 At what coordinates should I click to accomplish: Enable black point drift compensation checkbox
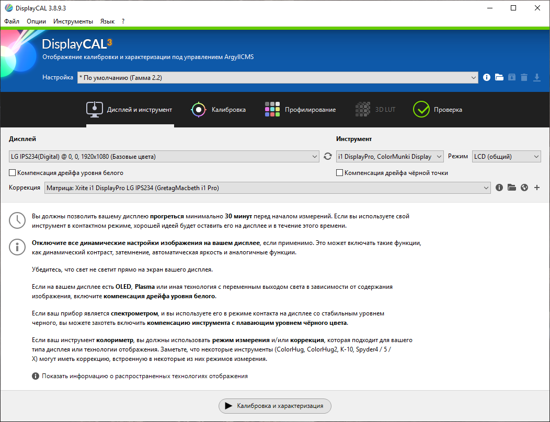[339, 172]
